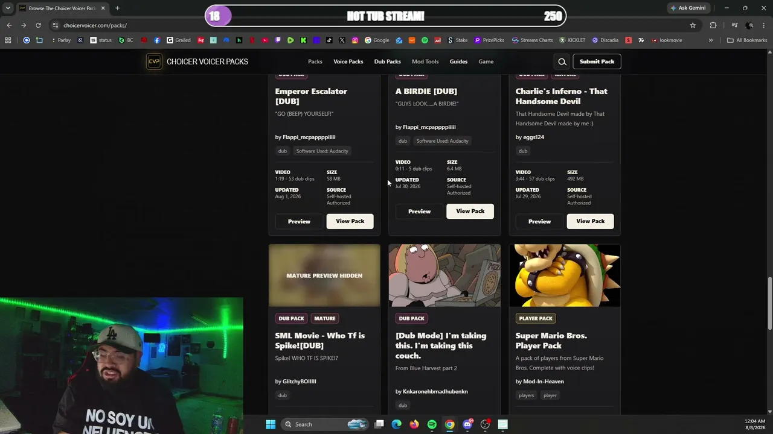Click the Software Used: Audacity tag on Emperor Escalator
773x434 pixels.
click(322, 151)
